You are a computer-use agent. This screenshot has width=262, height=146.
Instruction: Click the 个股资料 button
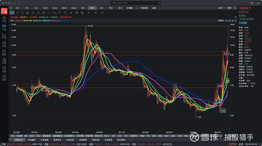click(144, 8)
